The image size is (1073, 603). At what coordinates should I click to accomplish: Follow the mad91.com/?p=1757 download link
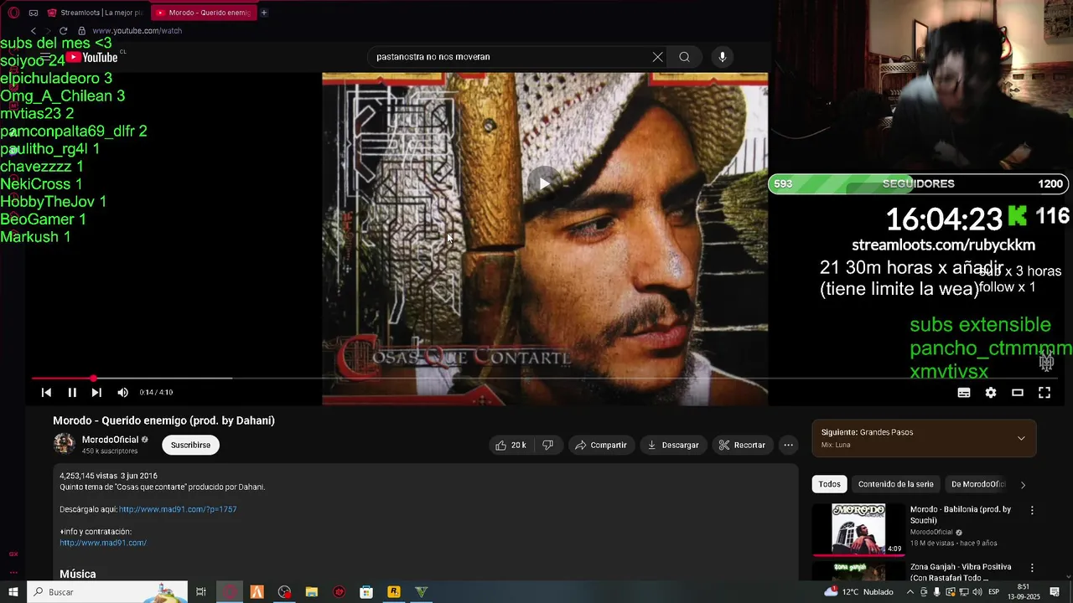178,509
